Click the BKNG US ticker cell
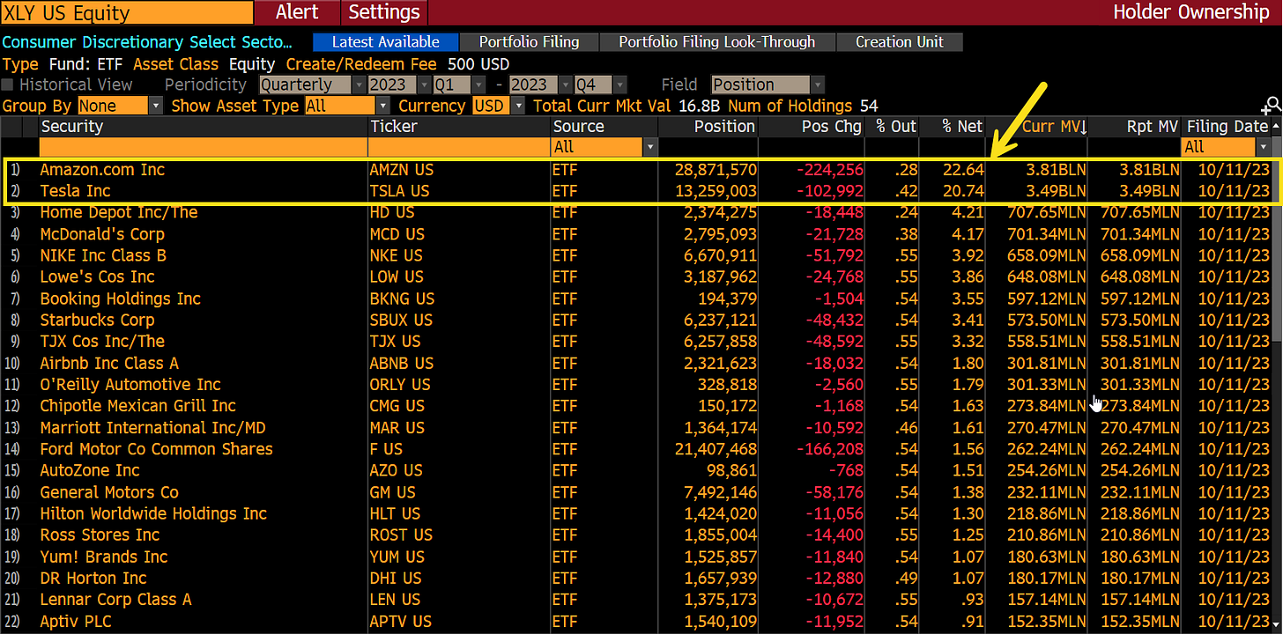This screenshot has height=634, width=1283. (402, 299)
